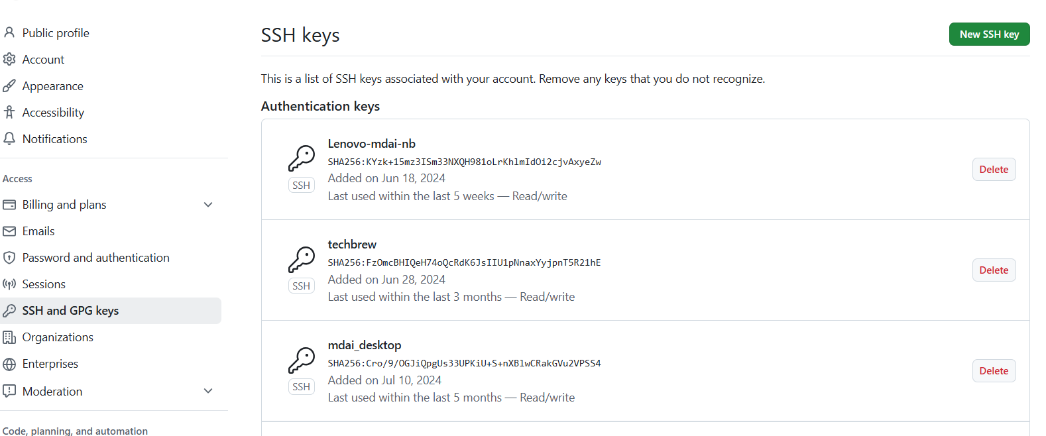Click the Account gear icon

coord(9,59)
